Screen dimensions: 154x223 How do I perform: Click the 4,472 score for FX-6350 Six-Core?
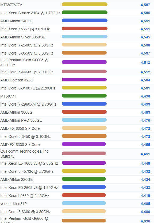(x=145, y=128)
